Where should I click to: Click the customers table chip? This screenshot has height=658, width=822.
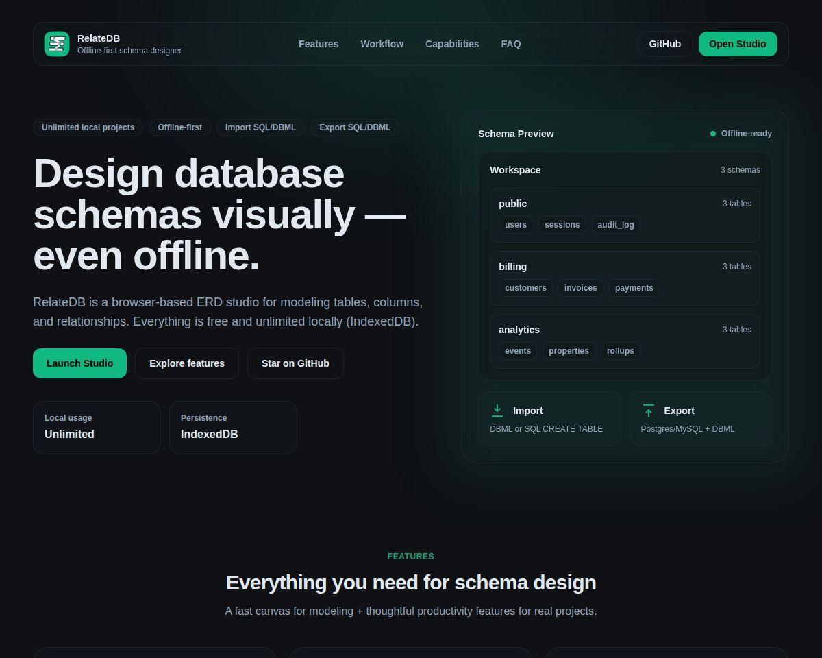[525, 288]
